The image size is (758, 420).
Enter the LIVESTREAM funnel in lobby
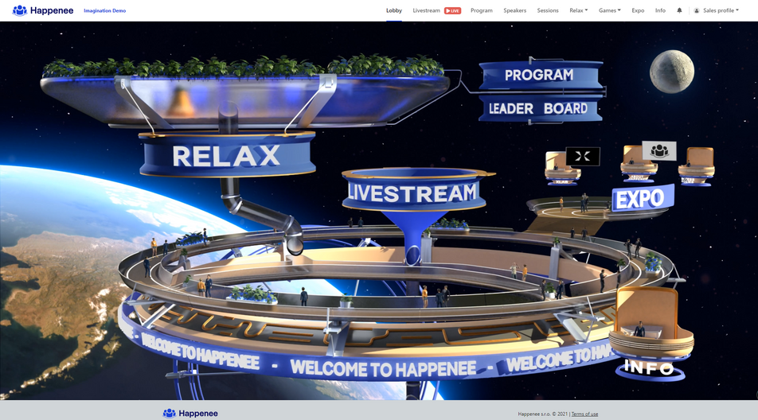414,192
